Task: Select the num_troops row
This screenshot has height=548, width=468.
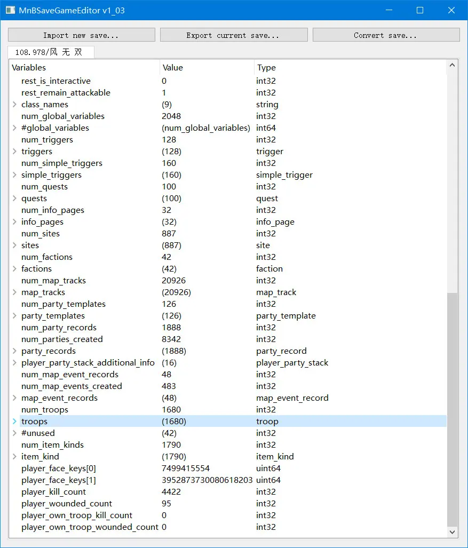Action: coord(228,410)
